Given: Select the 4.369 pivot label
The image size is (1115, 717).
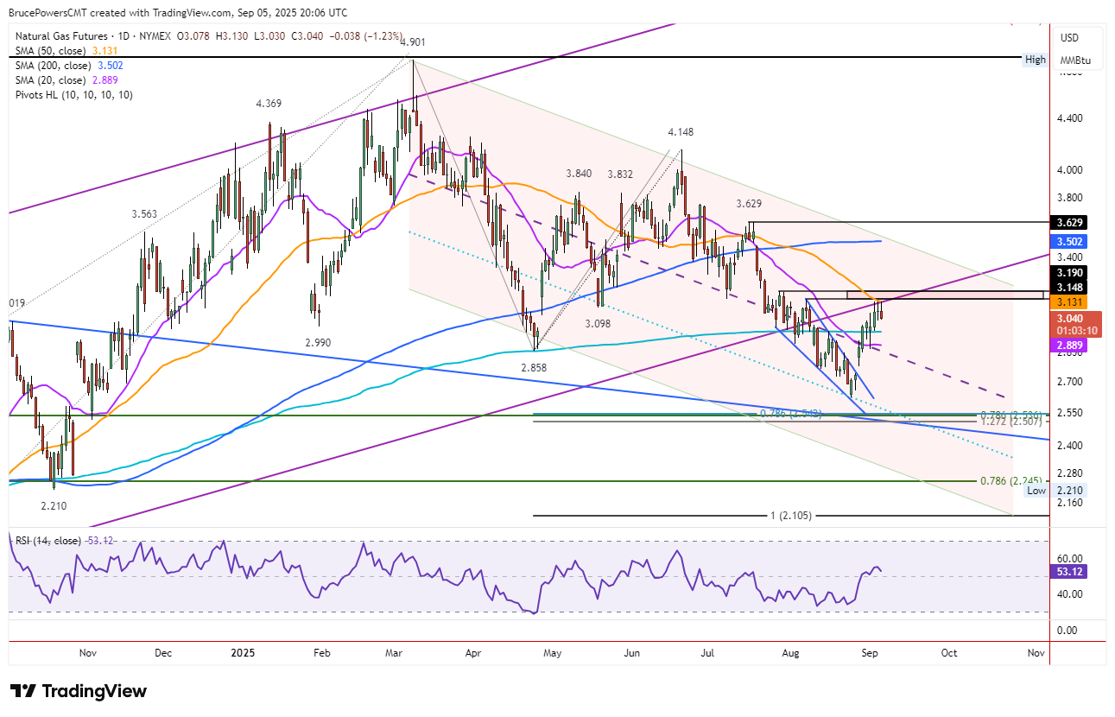Looking at the screenshot, I should pos(269,104).
